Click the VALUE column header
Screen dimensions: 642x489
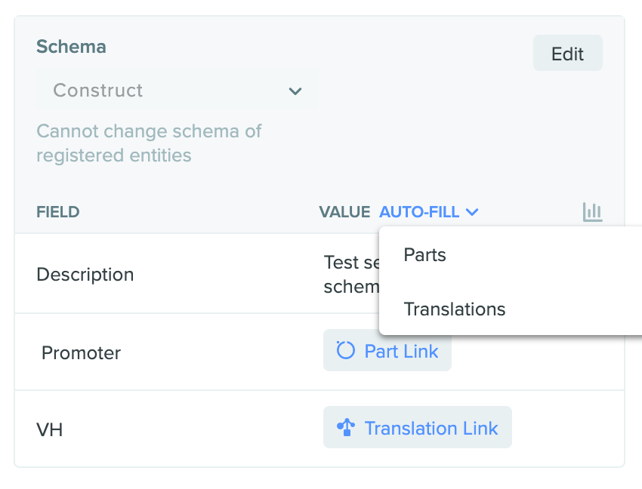344,212
